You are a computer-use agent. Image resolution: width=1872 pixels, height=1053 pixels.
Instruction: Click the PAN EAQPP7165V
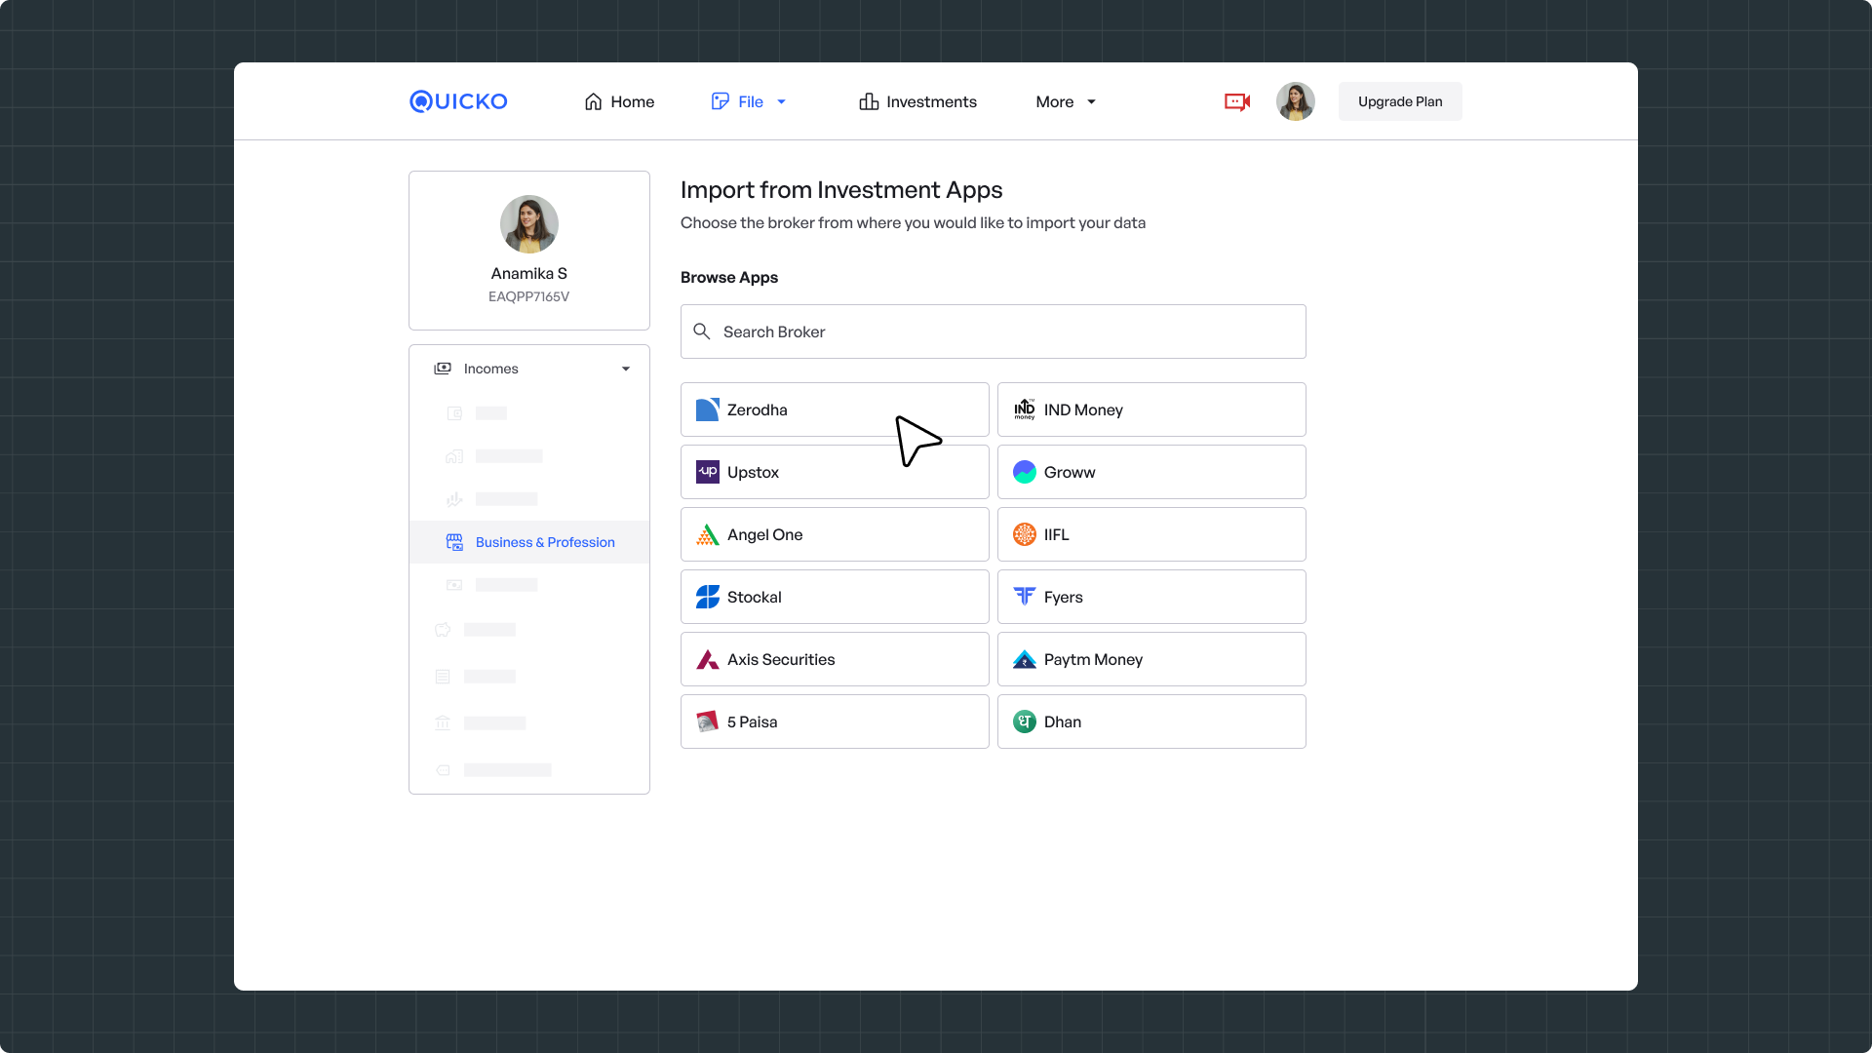point(529,296)
